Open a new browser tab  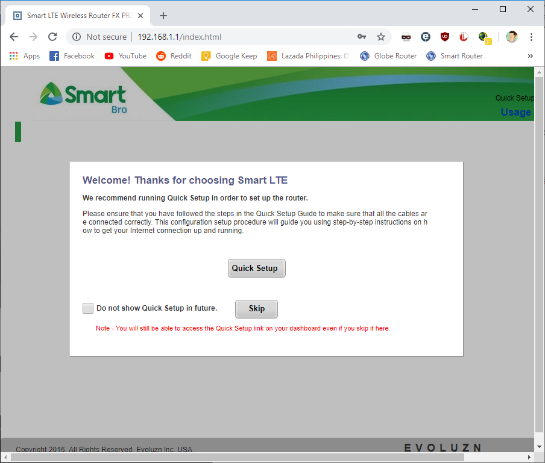click(163, 16)
